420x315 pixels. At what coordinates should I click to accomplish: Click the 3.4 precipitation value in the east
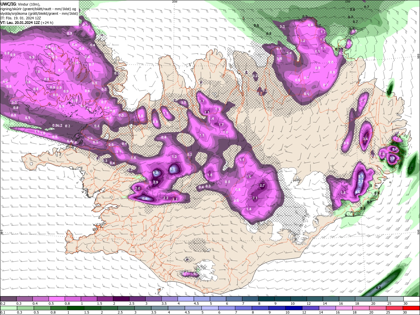point(365,139)
